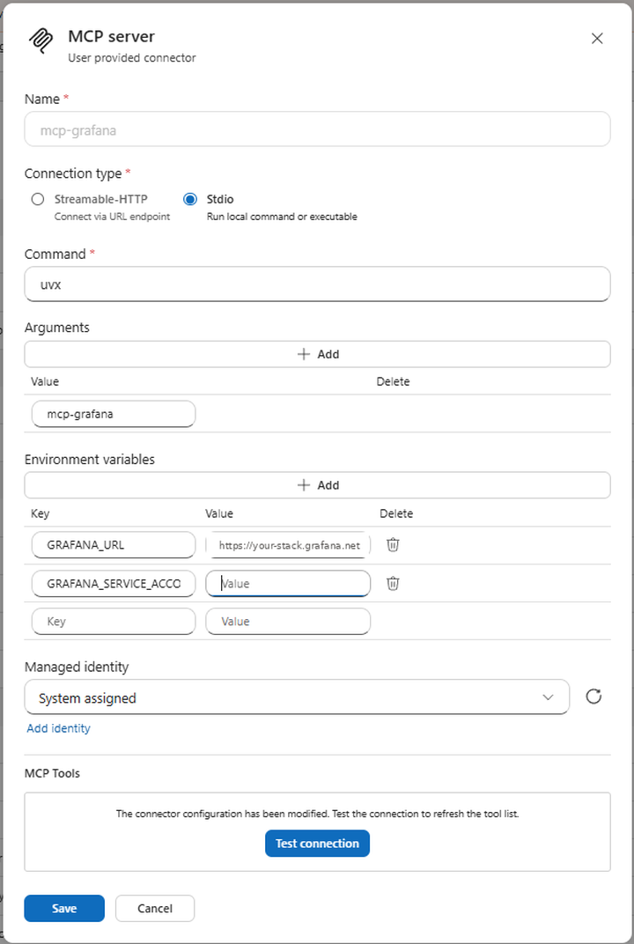Delete the GRAFANA_URL environment variable

[393, 545]
